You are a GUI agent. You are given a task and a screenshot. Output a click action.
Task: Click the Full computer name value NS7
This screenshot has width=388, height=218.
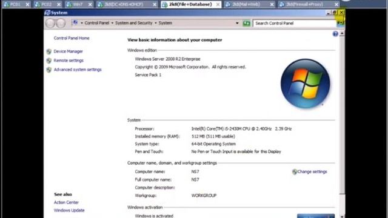coord(195,180)
